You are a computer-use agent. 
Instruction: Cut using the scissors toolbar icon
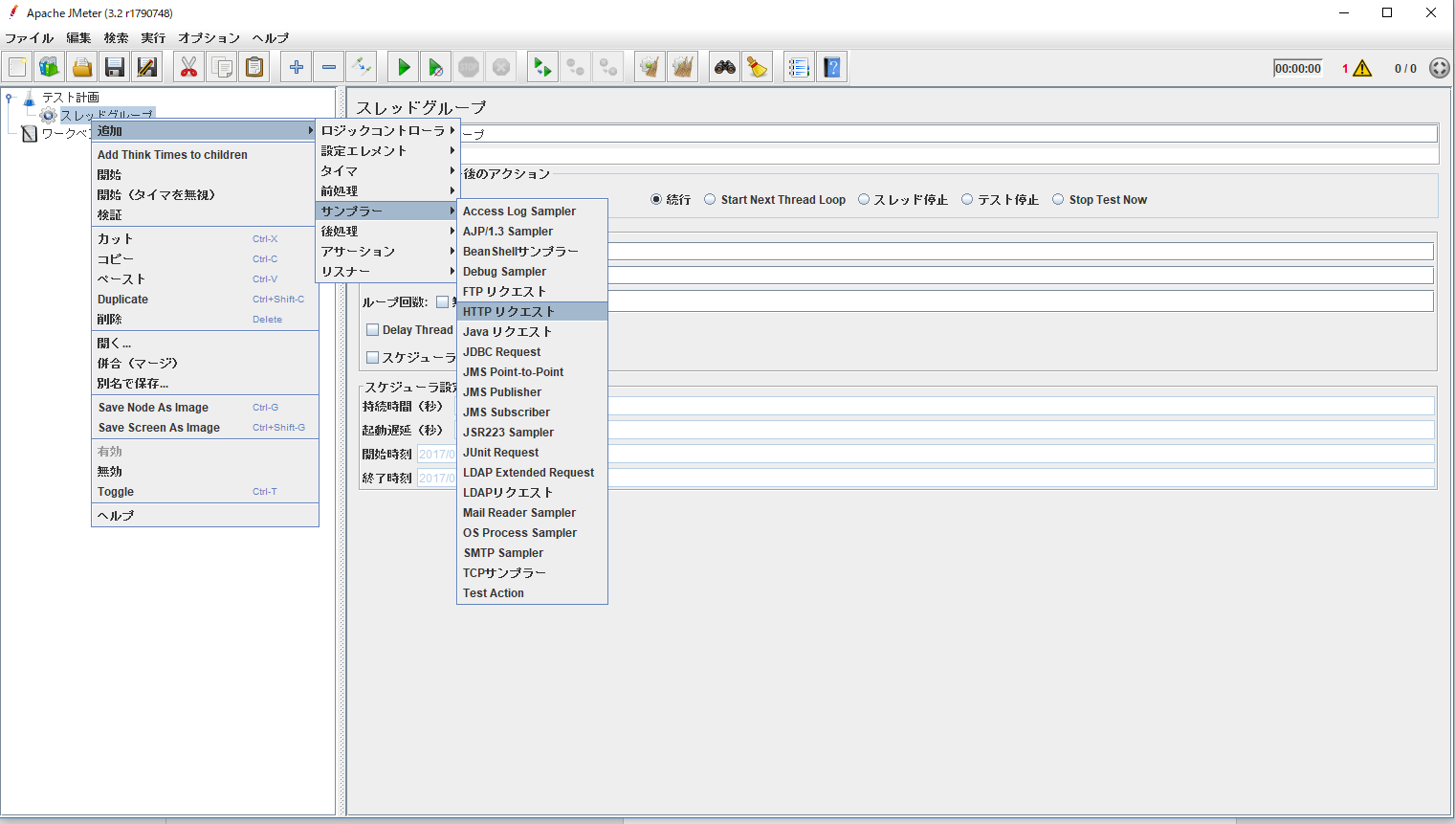pyautogui.click(x=188, y=66)
